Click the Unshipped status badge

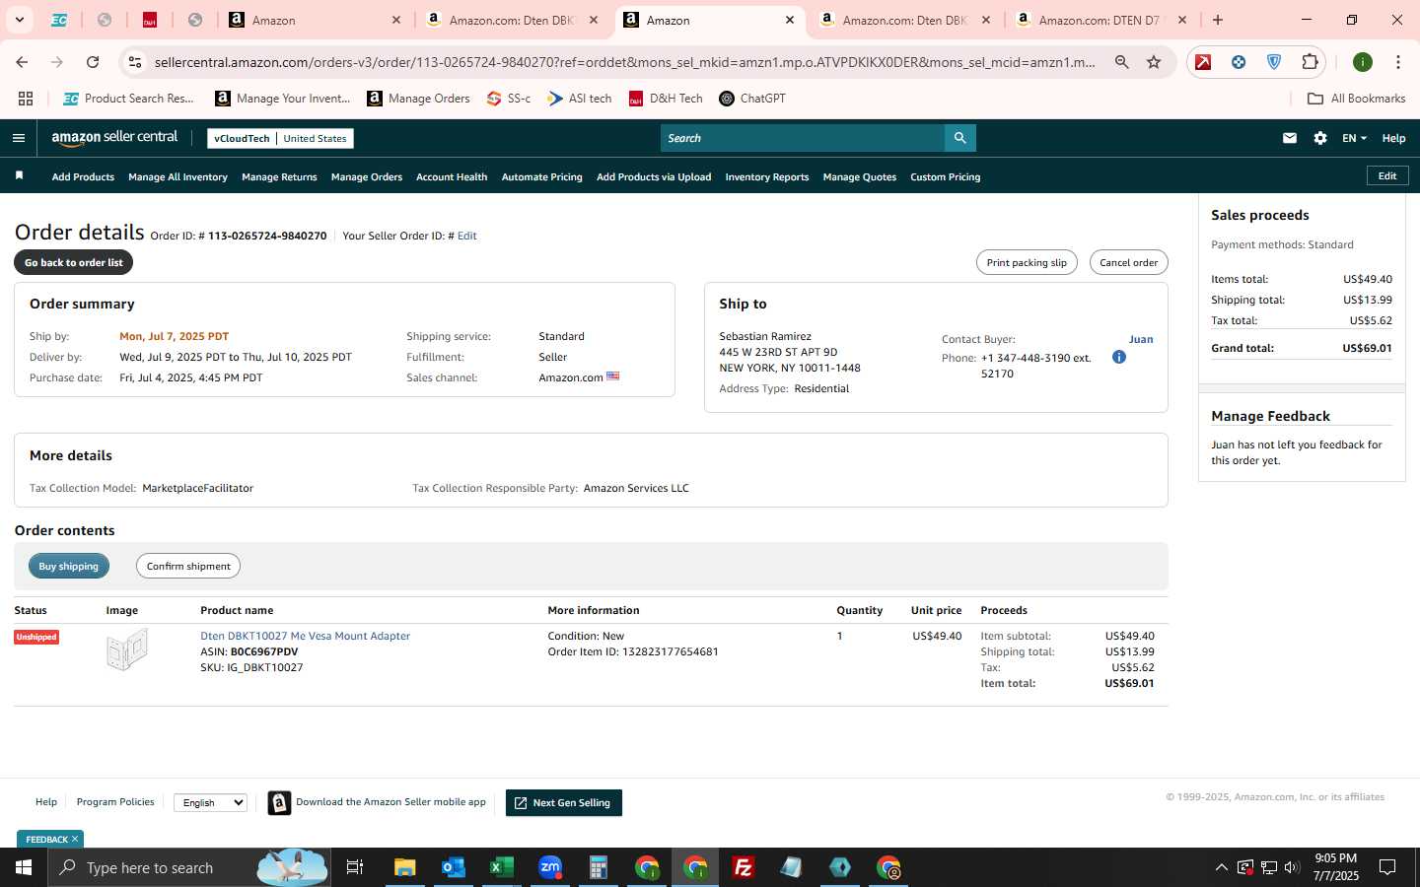point(36,637)
